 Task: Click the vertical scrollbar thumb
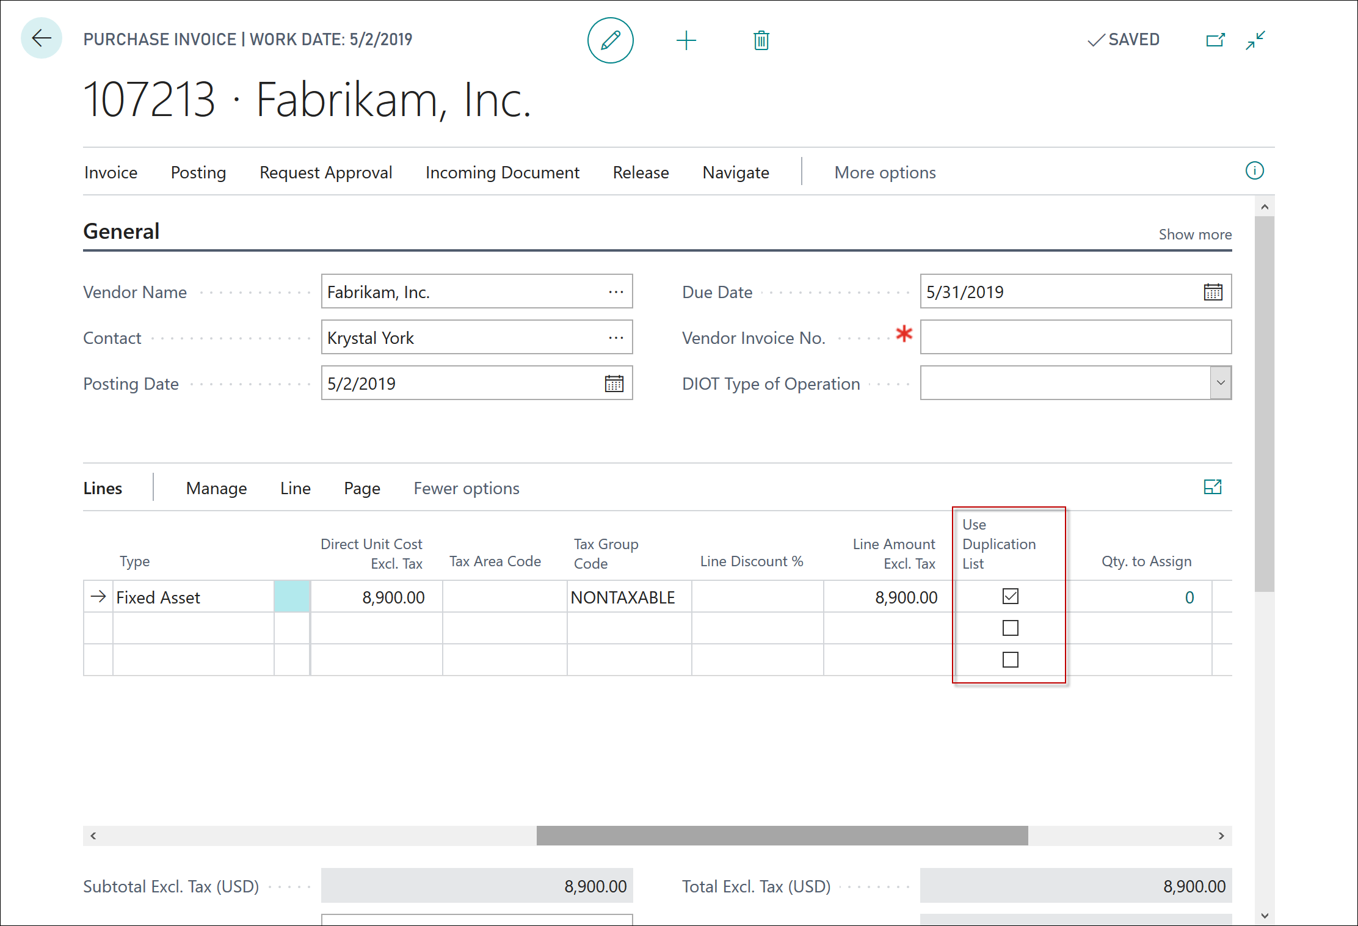coord(1265,404)
